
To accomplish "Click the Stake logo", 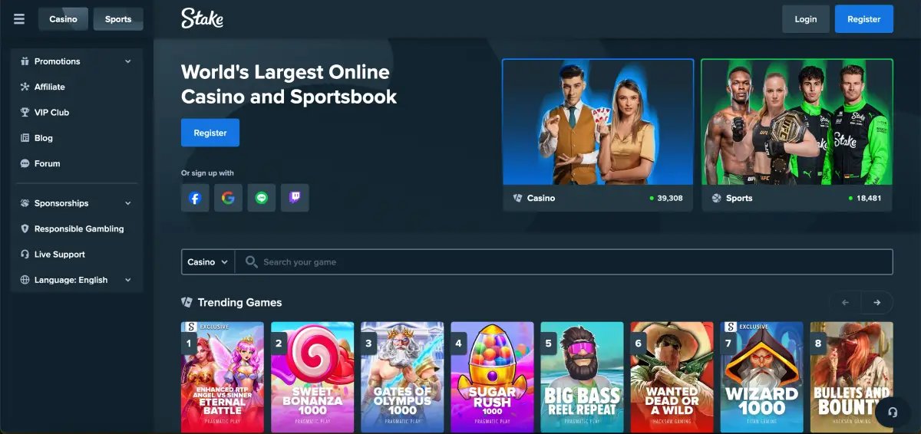I will [203, 18].
